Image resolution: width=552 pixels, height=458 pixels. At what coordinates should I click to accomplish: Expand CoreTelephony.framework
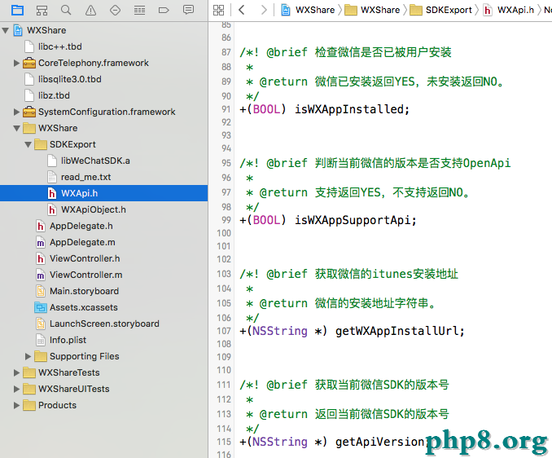point(16,63)
